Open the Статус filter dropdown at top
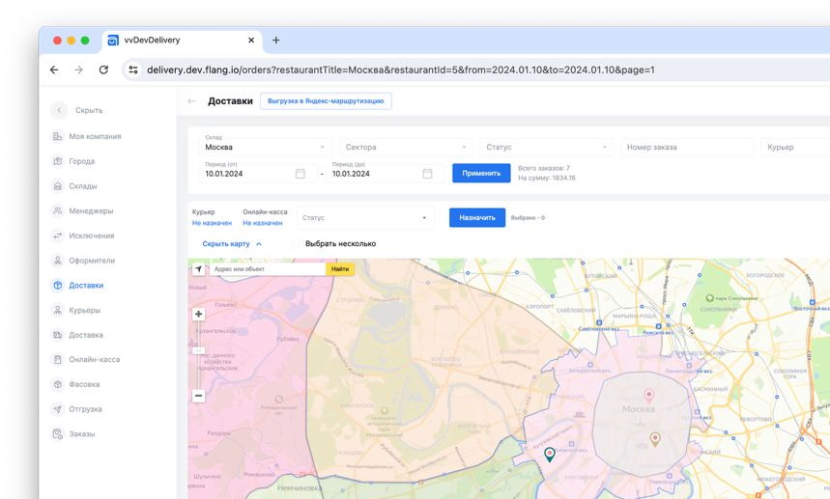 click(x=546, y=147)
